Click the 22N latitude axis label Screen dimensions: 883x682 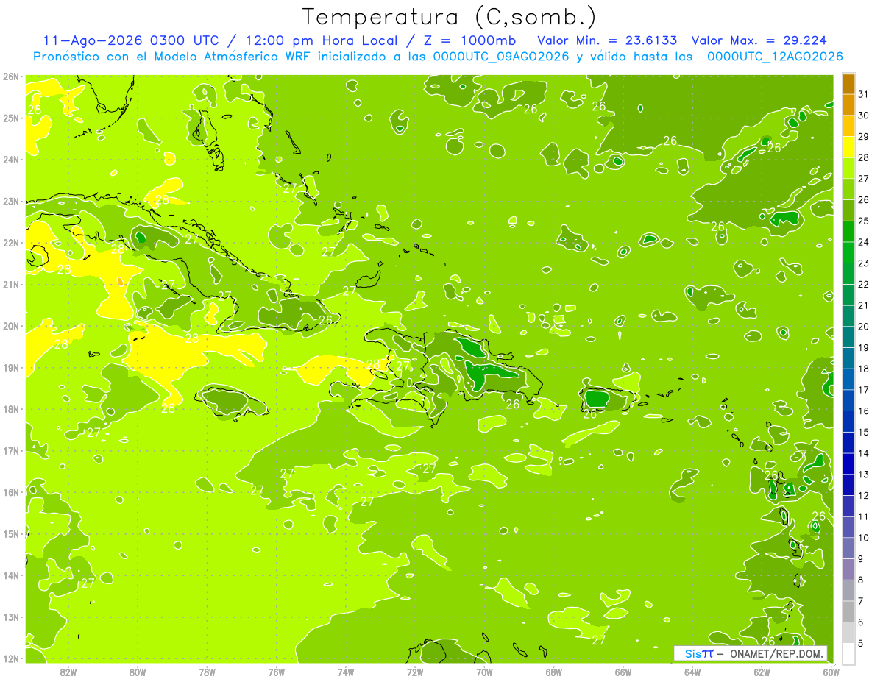coord(11,243)
